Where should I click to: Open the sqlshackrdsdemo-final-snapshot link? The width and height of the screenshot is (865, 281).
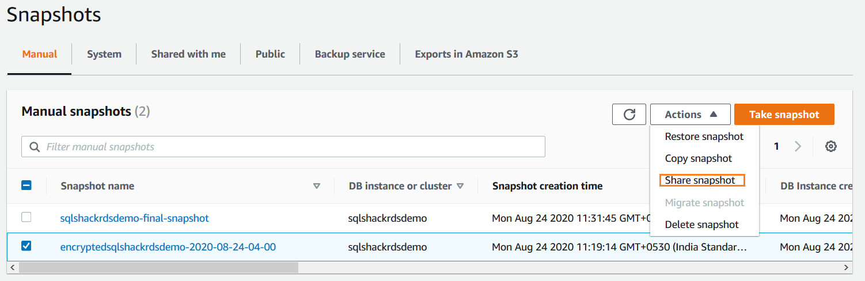pyautogui.click(x=134, y=218)
